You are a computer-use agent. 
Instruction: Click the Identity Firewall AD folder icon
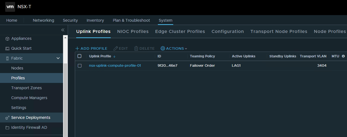coord(7,128)
